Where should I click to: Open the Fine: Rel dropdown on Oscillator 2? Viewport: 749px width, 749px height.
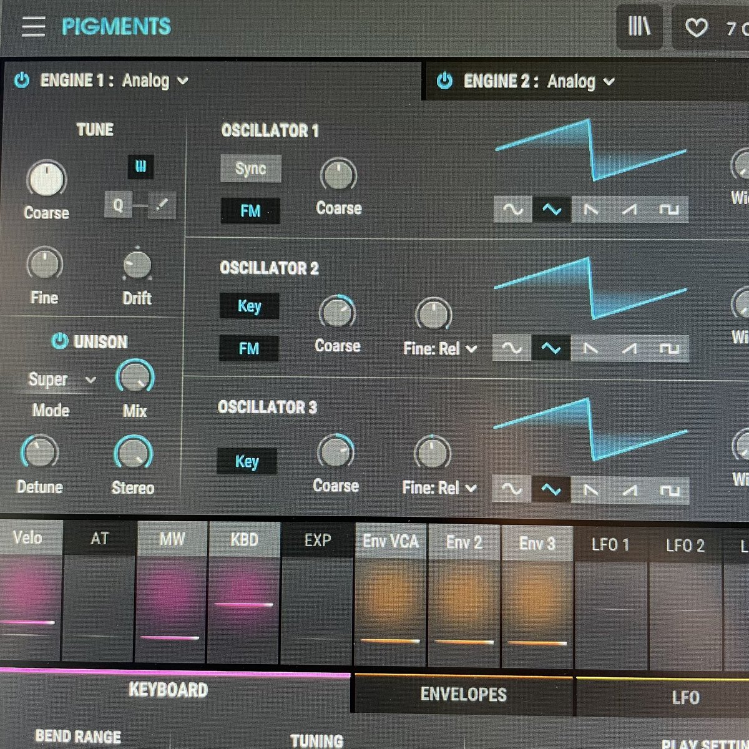[x=441, y=348]
